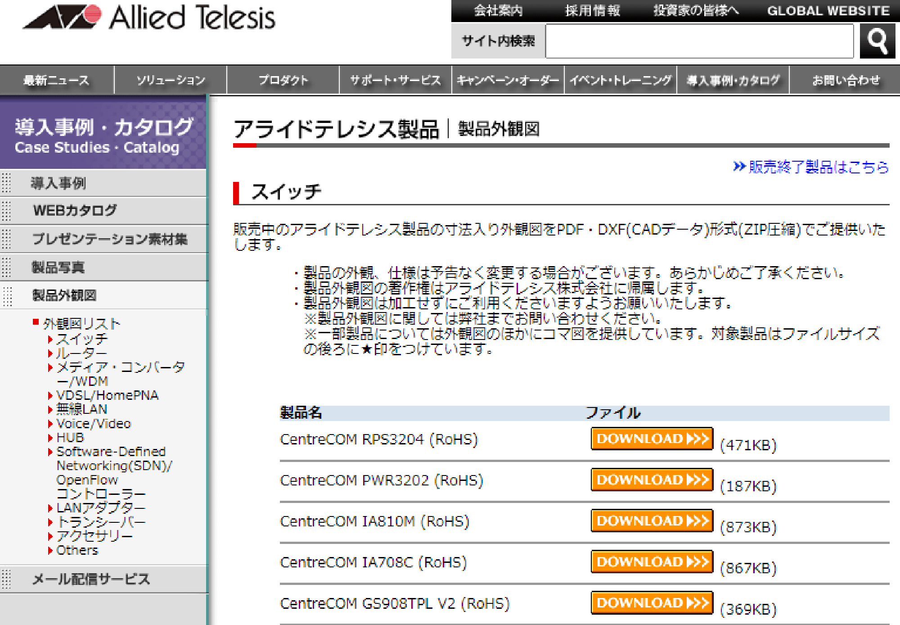The width and height of the screenshot is (900, 625).
Task: Open Others sublink
Action: tap(77, 550)
